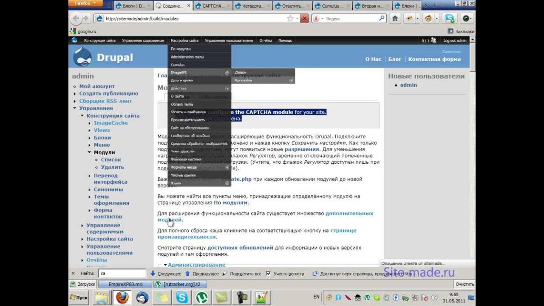The height and width of the screenshot is (306, 544).
Task: Click the find bar search text field
Action: pyautogui.click(x=122, y=274)
